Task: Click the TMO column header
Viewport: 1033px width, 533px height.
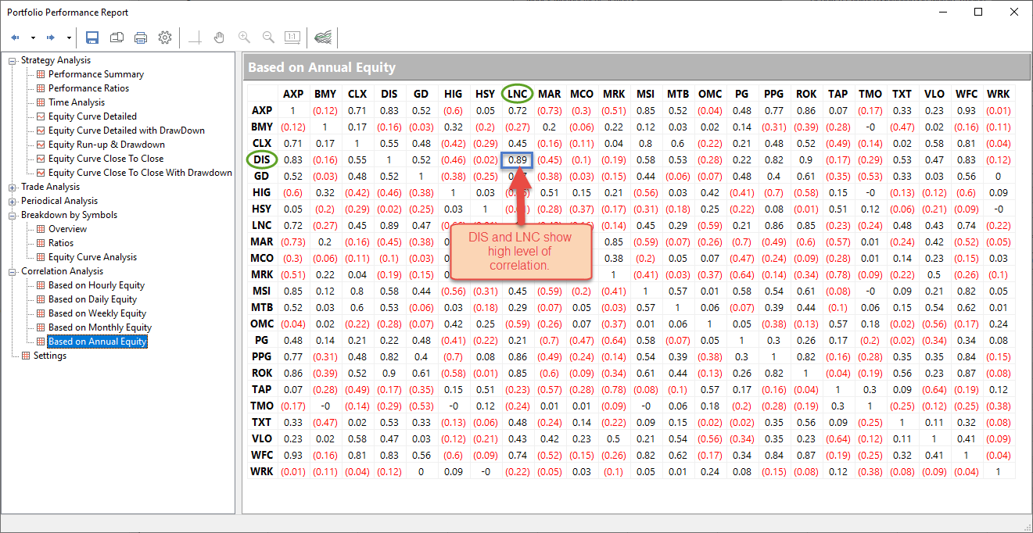Action: [870, 94]
